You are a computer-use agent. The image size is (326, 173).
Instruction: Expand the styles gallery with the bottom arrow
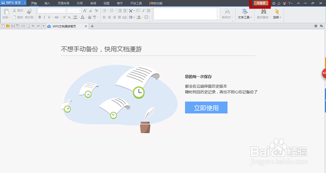pyautogui.click(x=218, y=18)
